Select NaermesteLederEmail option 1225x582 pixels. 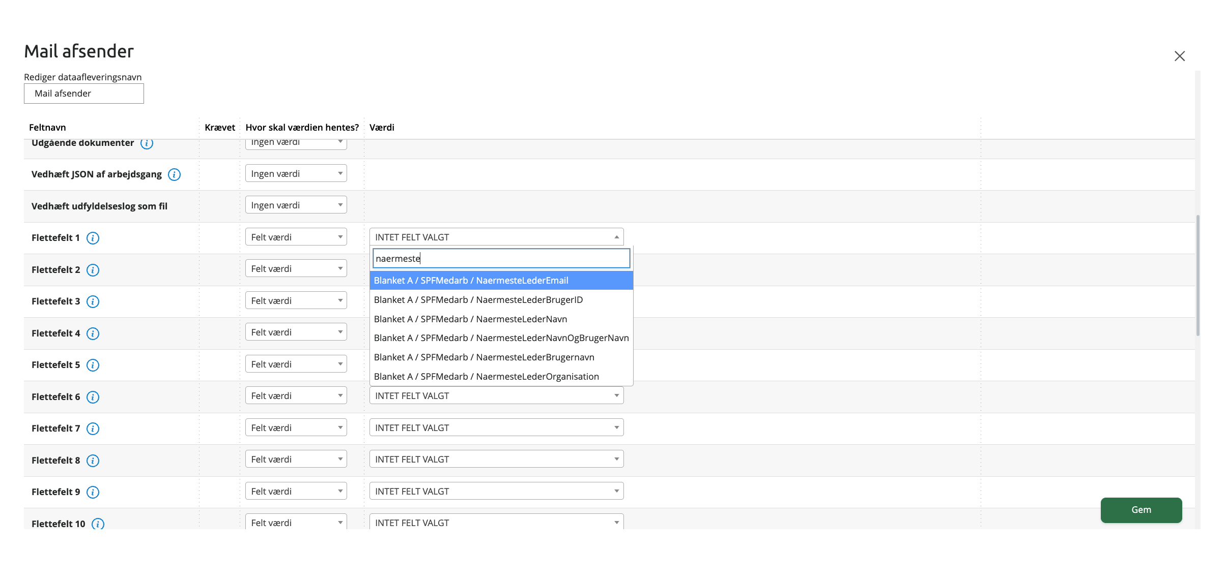pos(501,280)
